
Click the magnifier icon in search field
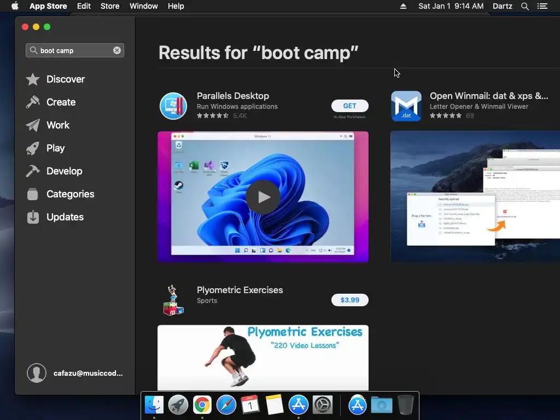point(33,50)
